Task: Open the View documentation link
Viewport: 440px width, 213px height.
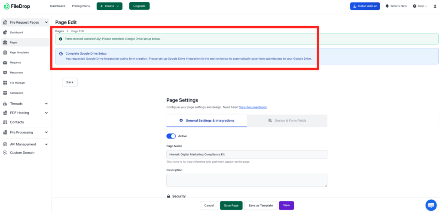Action: (253, 107)
